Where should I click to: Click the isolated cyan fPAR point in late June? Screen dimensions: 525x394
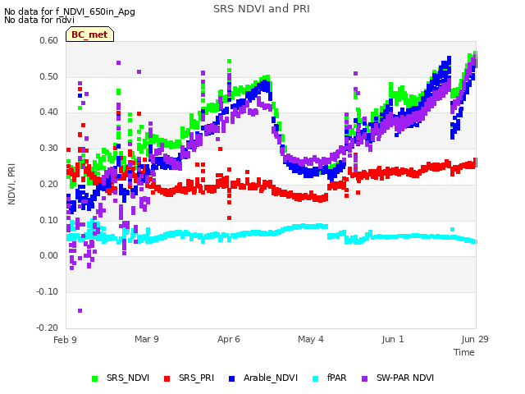[452, 230]
